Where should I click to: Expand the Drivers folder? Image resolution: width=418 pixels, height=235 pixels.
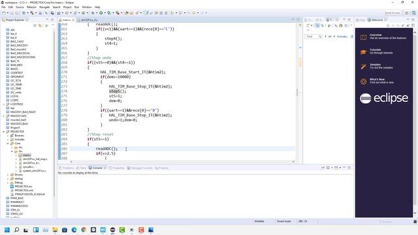pos(8,175)
